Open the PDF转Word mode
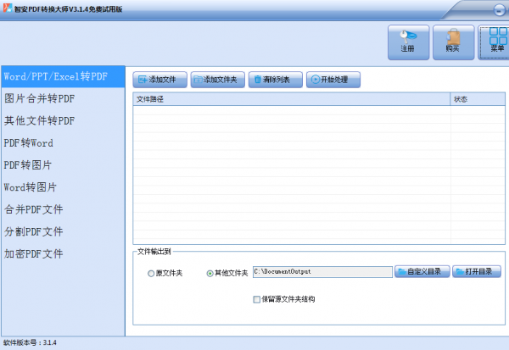The width and height of the screenshot is (509, 350). pyautogui.click(x=63, y=143)
